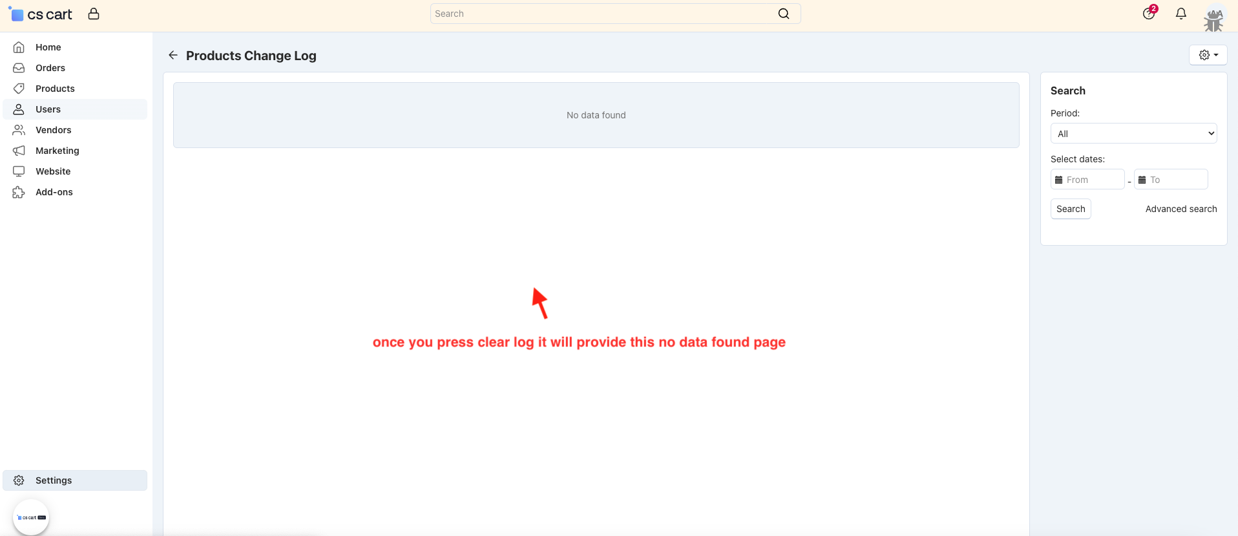Open Vendors in the sidebar

point(75,130)
